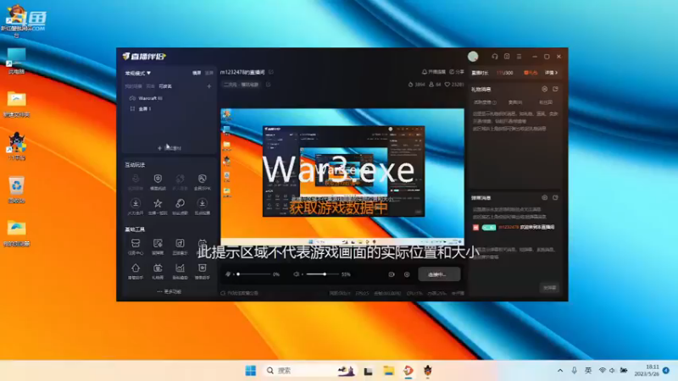Viewport: 678px width, 381px height.
Task: Mute the microphone icon
Action: click(228, 274)
